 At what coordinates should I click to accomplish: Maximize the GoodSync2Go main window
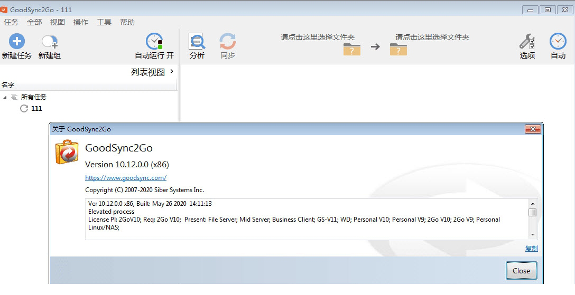[x=548, y=10]
